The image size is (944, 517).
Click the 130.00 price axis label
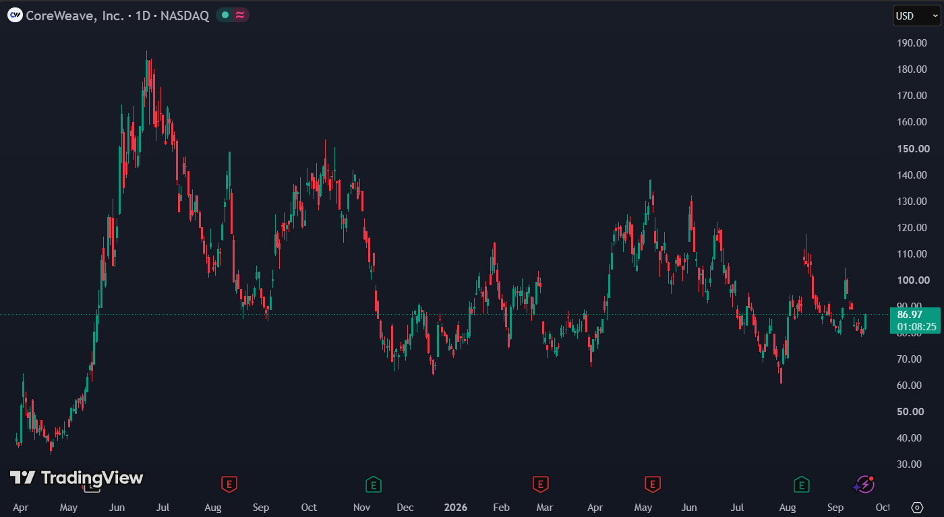(x=913, y=202)
